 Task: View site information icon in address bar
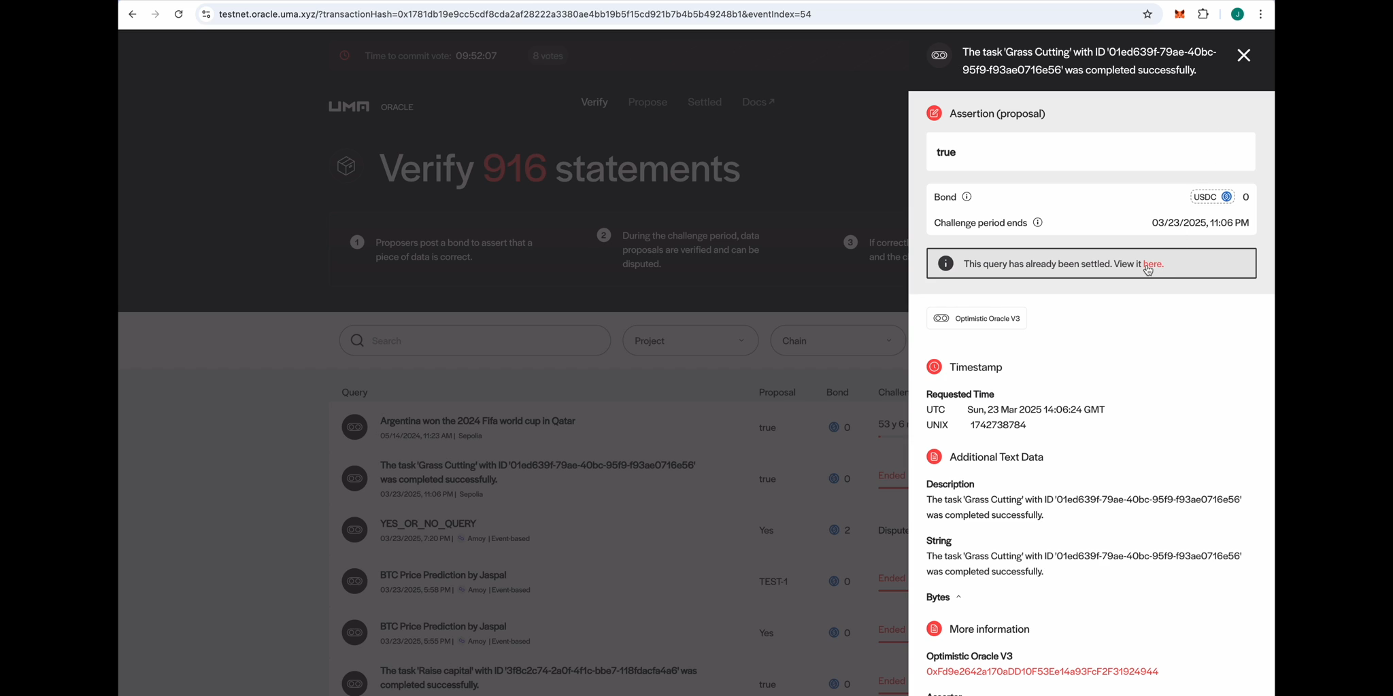(x=206, y=14)
